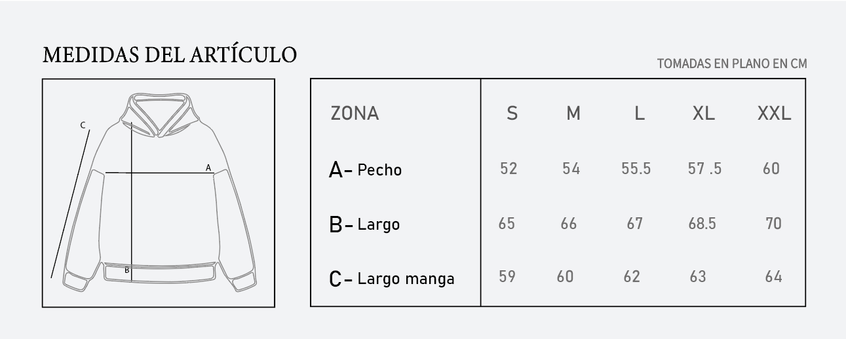Screen dimensions: 846x339
Task: Click the letter A marker on diagram
Action: [x=208, y=168]
